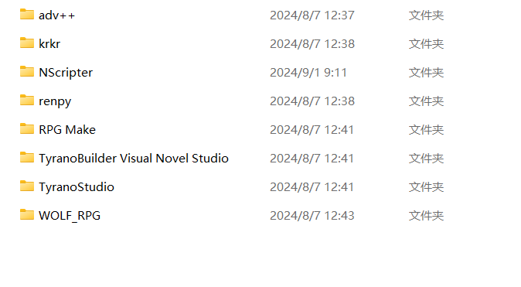Click the renpy folder icon
The height and width of the screenshot is (287, 521).
(27, 100)
